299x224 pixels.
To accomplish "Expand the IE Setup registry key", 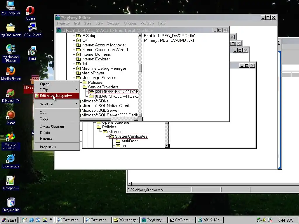I will (78, 36).
